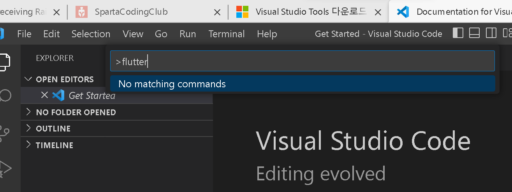Expand the Timeline section
The width and height of the screenshot is (512, 192).
[x=28, y=145]
